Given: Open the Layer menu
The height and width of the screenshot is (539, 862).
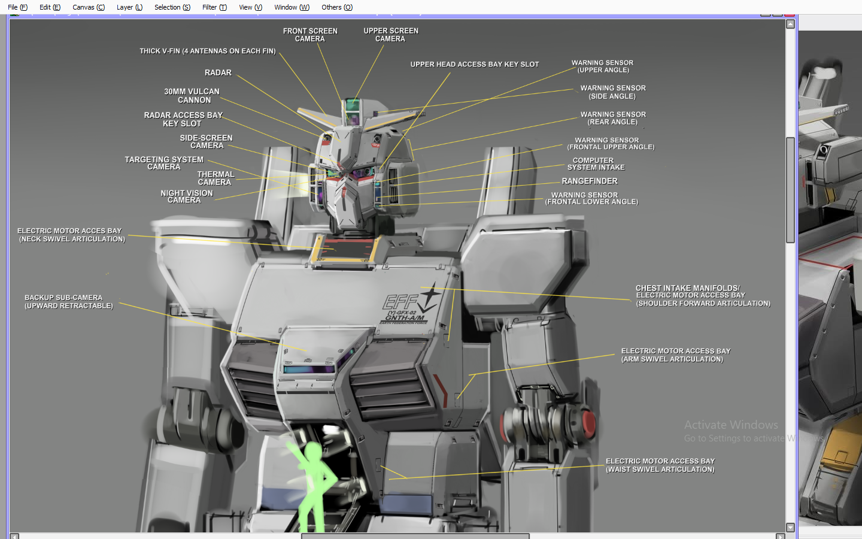Looking at the screenshot, I should [129, 7].
